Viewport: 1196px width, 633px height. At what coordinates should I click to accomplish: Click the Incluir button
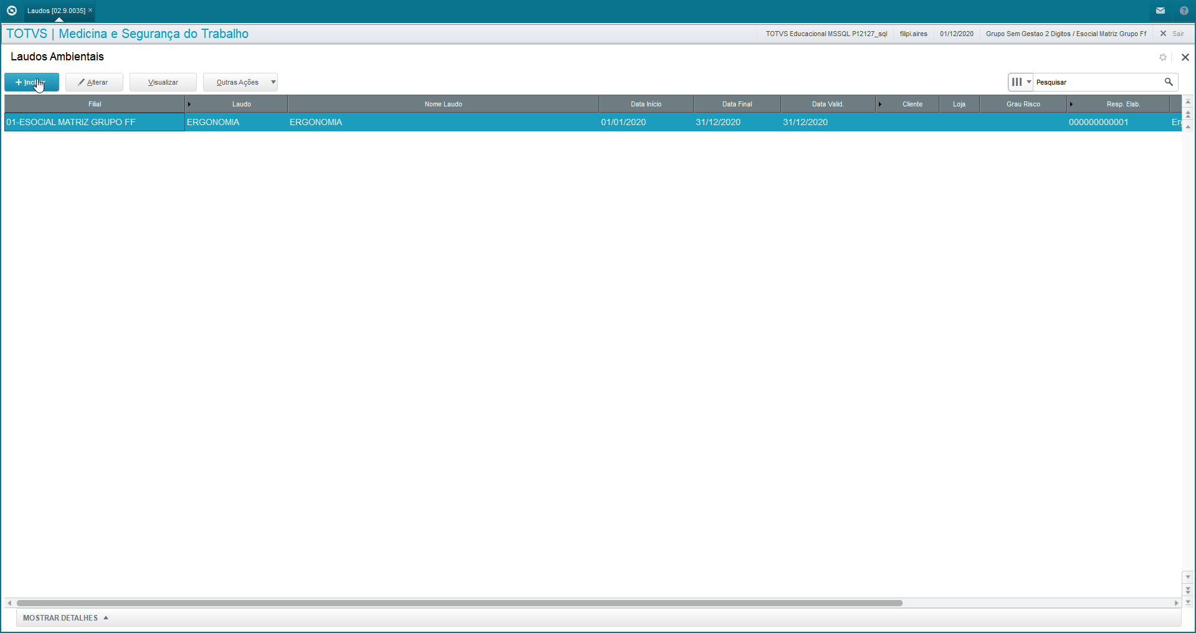[32, 82]
